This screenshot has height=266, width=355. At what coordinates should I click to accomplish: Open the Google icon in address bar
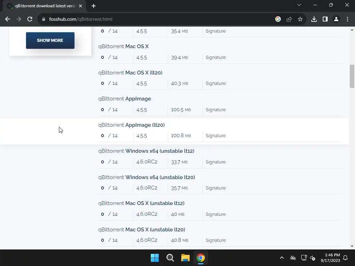tap(278, 19)
